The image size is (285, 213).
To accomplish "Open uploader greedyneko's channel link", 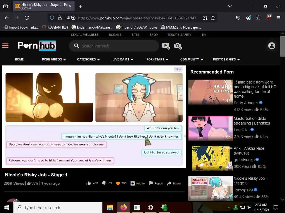I will (244, 160).
